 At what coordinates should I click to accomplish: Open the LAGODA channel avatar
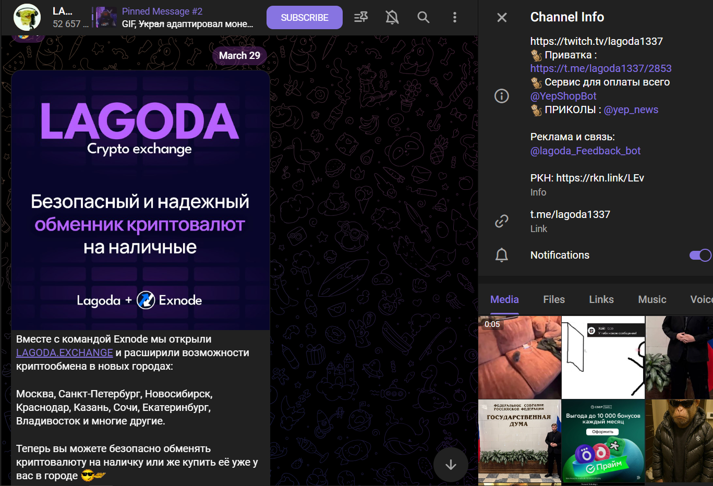(x=27, y=17)
